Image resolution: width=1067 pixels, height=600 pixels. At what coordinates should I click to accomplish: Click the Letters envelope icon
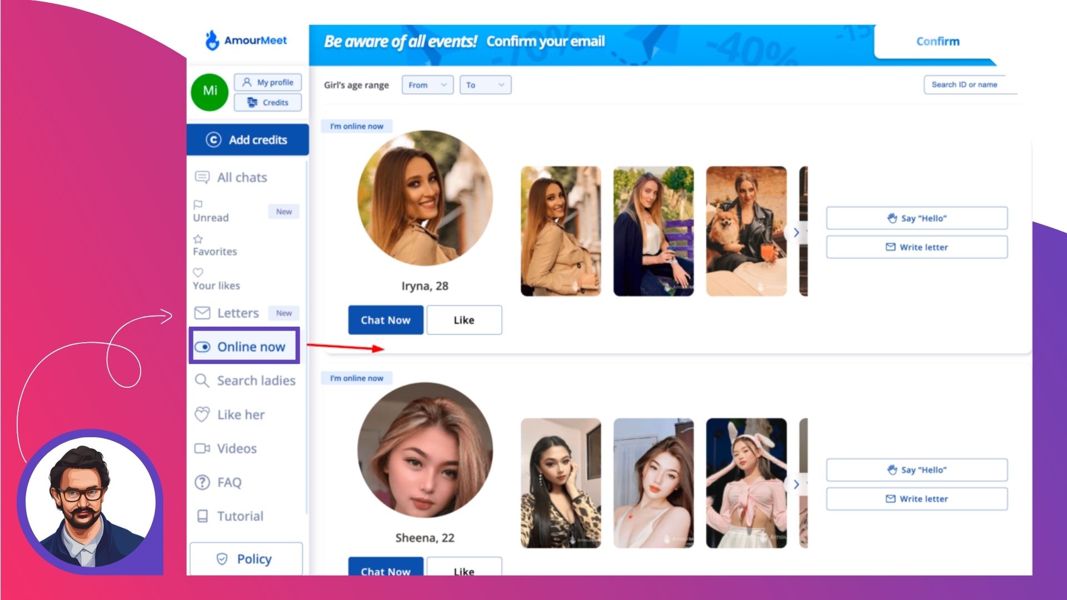tap(202, 313)
